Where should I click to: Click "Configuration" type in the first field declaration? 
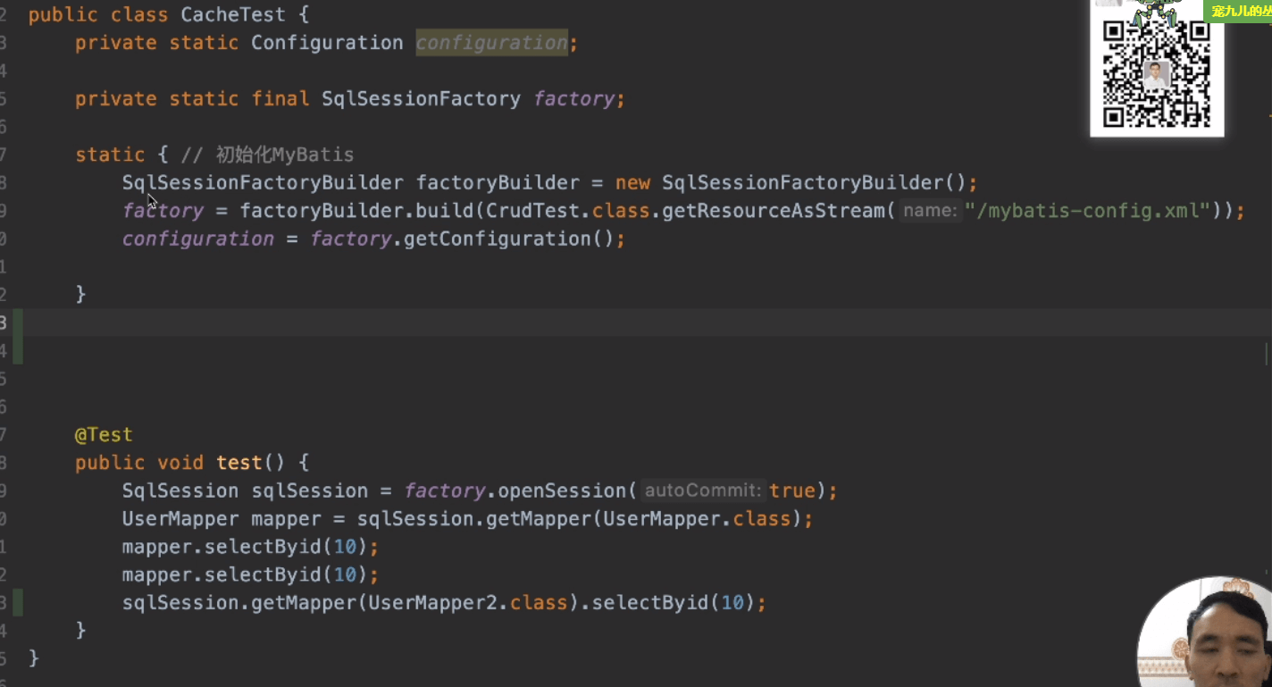(x=327, y=43)
